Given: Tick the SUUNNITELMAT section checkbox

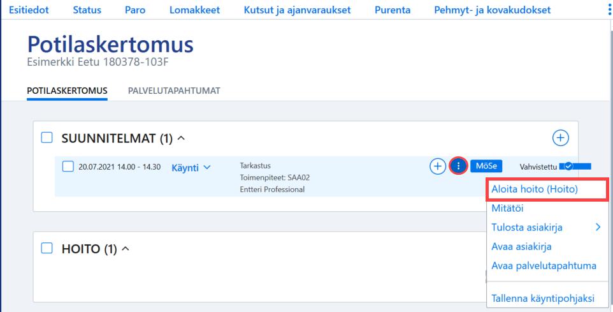Looking at the screenshot, I should tap(47, 137).
